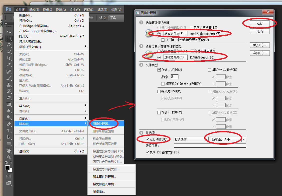This screenshot has width=282, height=196.
Task: Select the 选择文件夹(C) destination radio button
Action: (159, 58)
